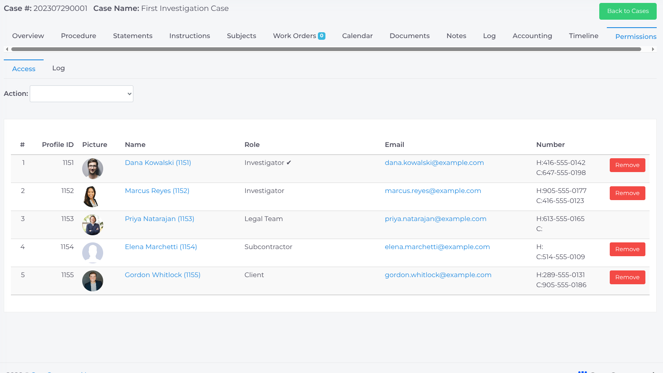This screenshot has width=663, height=373.
Task: Click the horizontal tab scrollbar thumb
Action: click(x=326, y=49)
